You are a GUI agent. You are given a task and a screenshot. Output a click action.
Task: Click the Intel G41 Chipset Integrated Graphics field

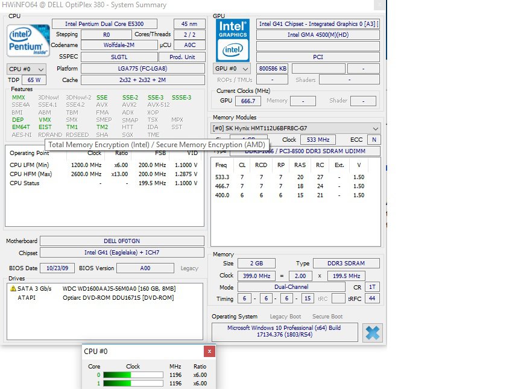pyautogui.click(x=318, y=24)
